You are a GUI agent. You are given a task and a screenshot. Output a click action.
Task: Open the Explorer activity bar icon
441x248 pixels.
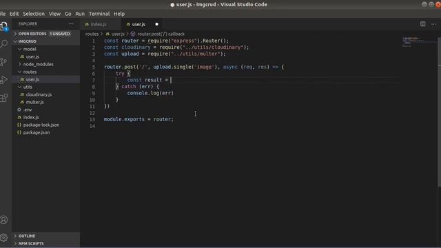[x=4, y=26]
